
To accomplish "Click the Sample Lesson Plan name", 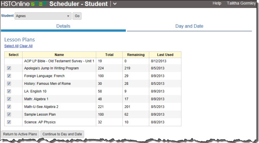I will tap(40, 114).
